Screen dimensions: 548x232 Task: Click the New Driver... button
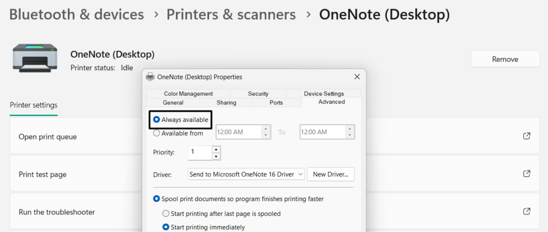(330, 174)
